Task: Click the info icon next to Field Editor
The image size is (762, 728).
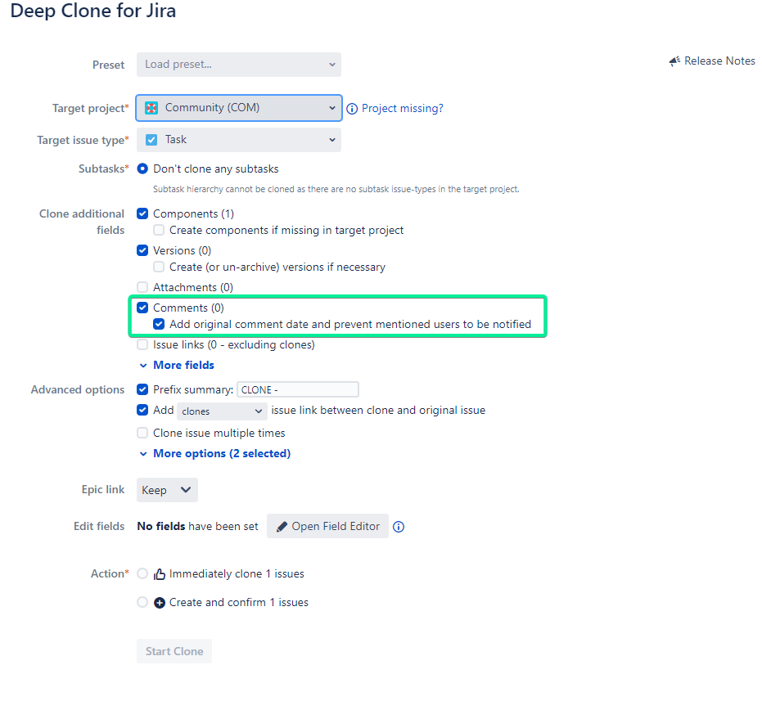Action: tap(399, 527)
